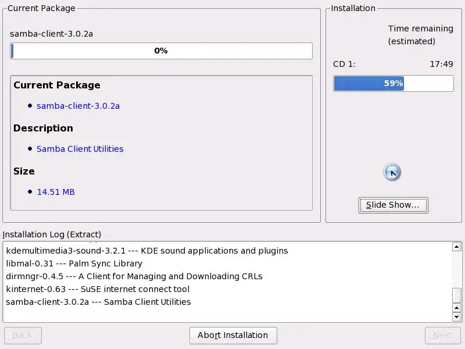The image size is (465, 349).
Task: Click the dirmngr-0.4.5 log line
Action: pyautogui.click(x=134, y=276)
